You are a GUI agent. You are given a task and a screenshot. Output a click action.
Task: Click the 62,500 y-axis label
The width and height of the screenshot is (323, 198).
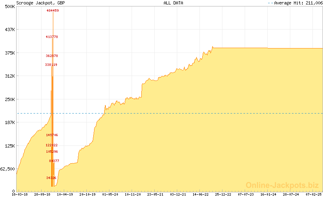pyautogui.click(x=8, y=169)
